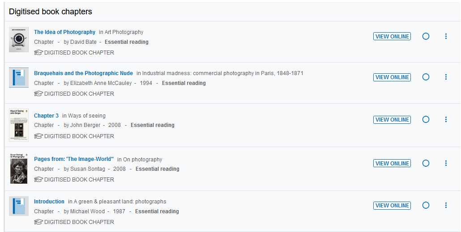Open the Braquehais and the Photographic Nude link
This screenshot has height=232, width=461.
pos(83,73)
